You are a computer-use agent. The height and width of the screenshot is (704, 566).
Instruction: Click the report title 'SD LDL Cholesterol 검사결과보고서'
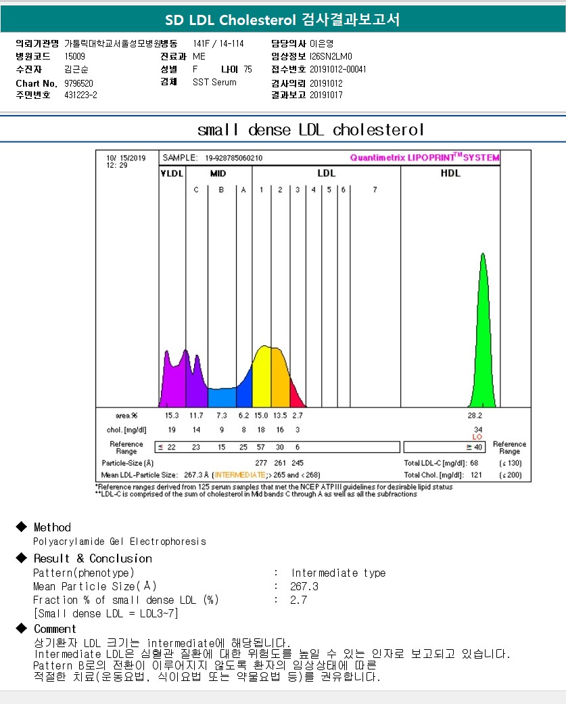point(283,20)
